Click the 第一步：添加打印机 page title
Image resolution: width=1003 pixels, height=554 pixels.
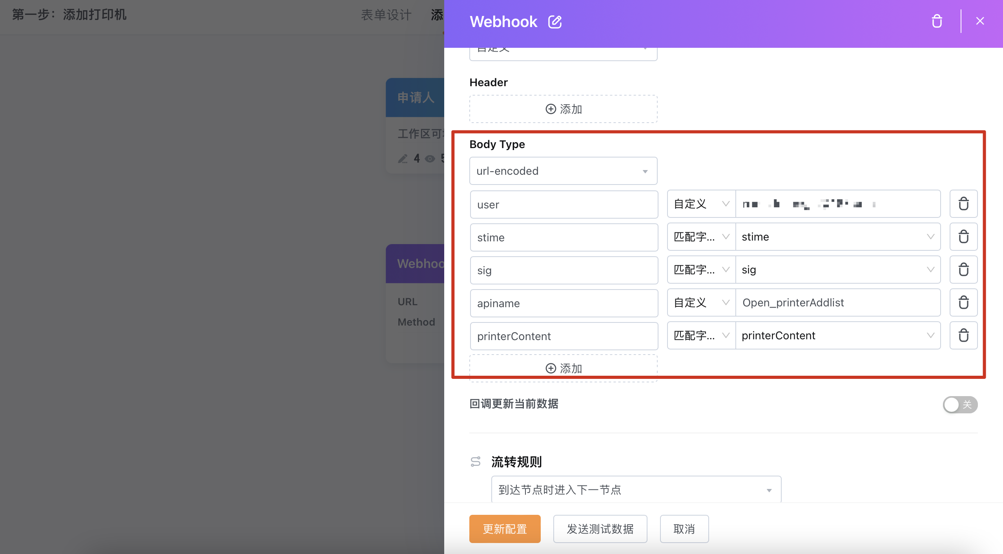69,15
